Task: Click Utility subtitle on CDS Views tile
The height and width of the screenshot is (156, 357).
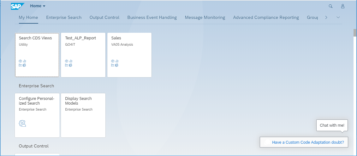Action: click(x=23, y=44)
